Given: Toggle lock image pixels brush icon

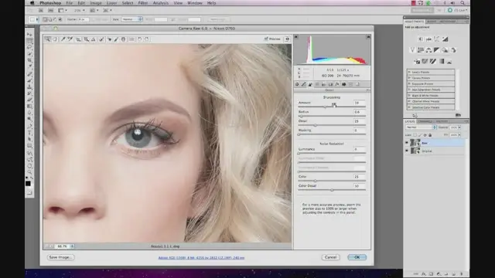Looking at the screenshot, I should [x=420, y=135].
